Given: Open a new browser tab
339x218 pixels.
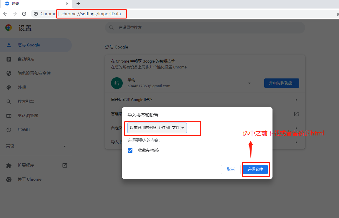Looking at the screenshot, I should 78,4.
